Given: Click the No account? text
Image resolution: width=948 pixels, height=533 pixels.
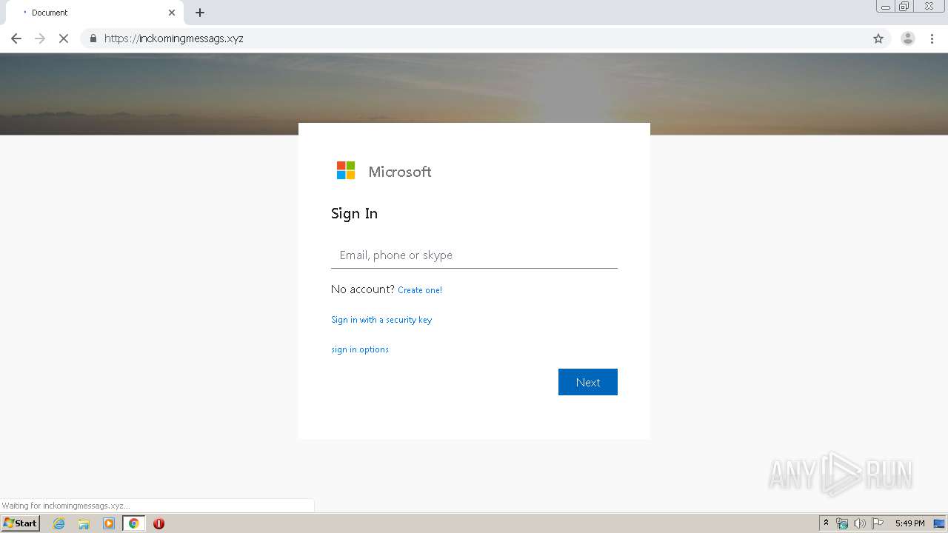Looking at the screenshot, I should 363,289.
